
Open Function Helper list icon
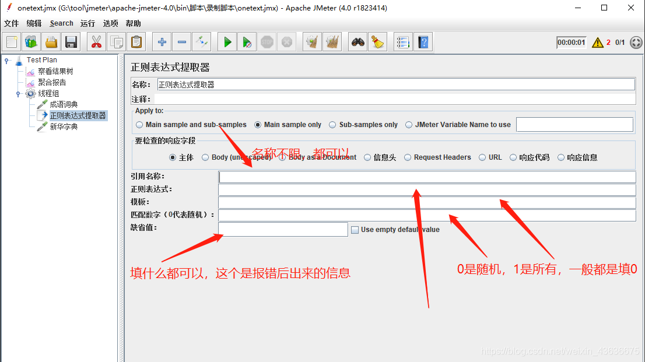click(403, 42)
